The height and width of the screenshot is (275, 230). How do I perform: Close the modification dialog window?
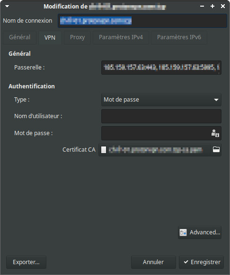[x=223, y=6]
